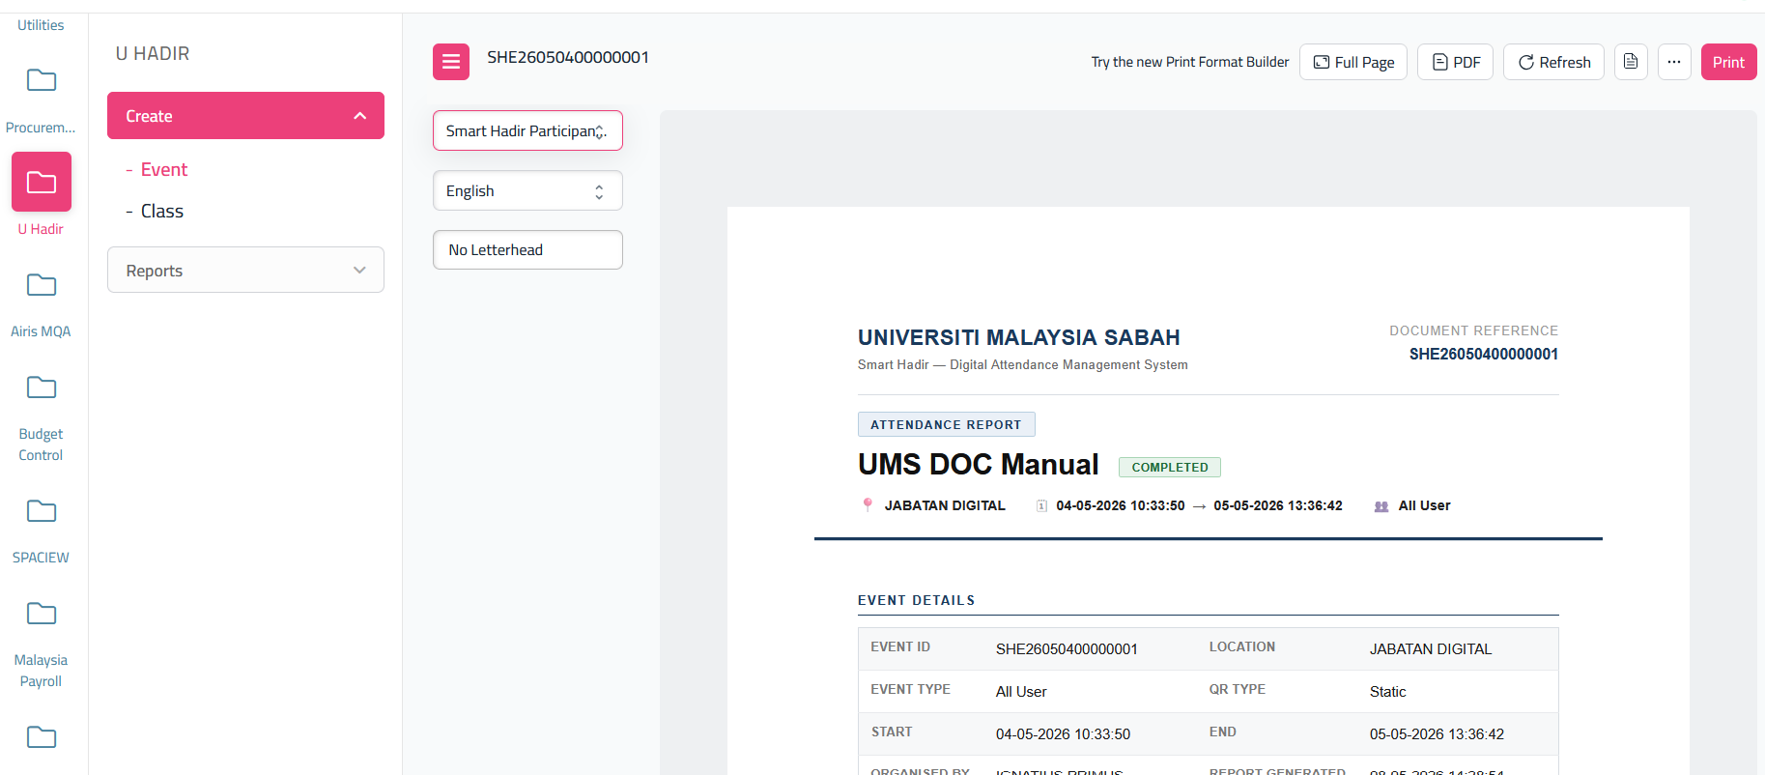Open the English language dropdown
The image size is (1765, 775).
pyautogui.click(x=527, y=190)
